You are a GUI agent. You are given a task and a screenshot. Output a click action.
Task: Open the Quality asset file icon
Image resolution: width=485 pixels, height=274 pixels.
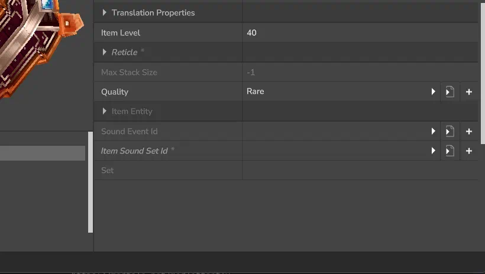pyautogui.click(x=450, y=92)
